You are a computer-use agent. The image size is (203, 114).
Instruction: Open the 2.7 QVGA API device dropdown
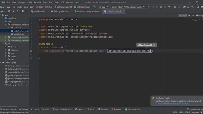(x=128, y=7)
